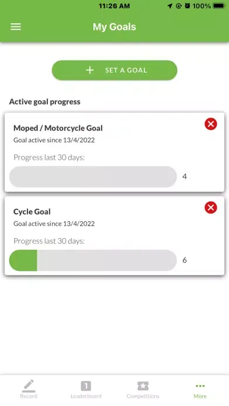Delete the Moped / Motorcycle Goal

click(210, 124)
